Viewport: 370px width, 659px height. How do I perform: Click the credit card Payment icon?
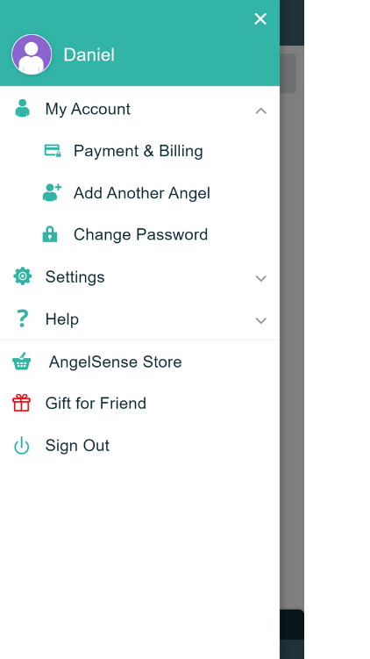click(53, 150)
